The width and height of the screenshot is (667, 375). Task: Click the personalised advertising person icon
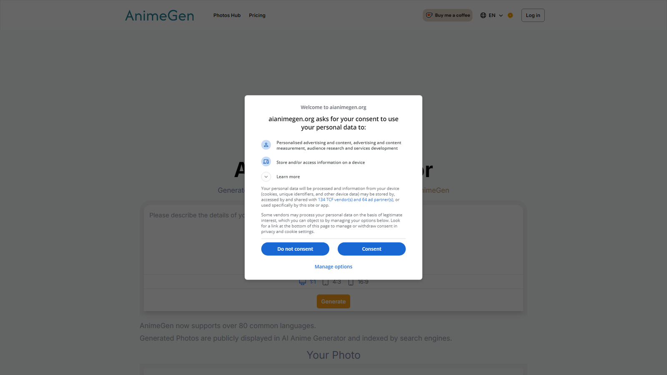pyautogui.click(x=266, y=145)
